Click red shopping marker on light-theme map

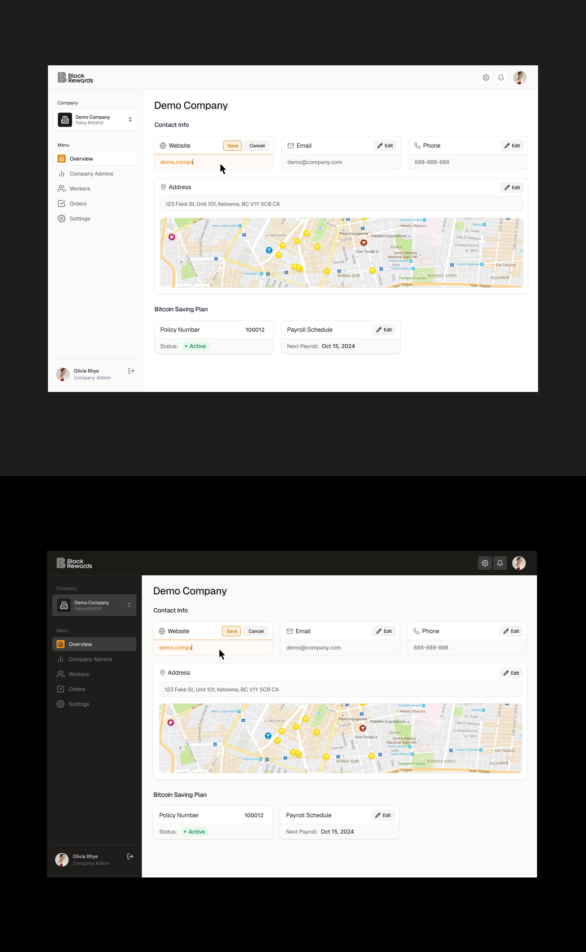(x=364, y=243)
